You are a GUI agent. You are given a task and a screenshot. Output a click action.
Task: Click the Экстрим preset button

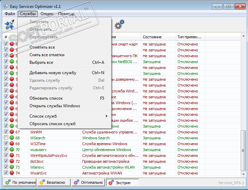[x=122, y=183]
